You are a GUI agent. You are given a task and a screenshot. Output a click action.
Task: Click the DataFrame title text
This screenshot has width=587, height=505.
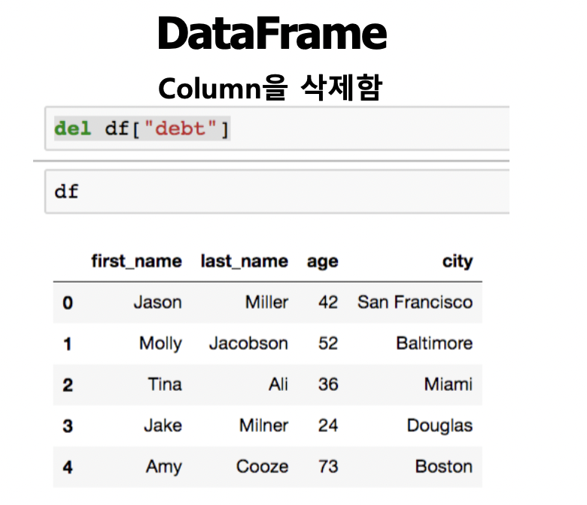[272, 34]
